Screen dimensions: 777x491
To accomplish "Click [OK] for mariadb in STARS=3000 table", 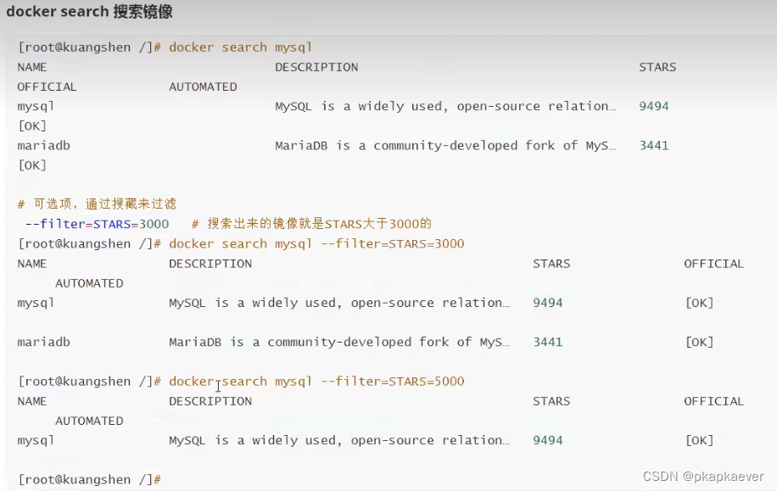I will coord(699,343).
